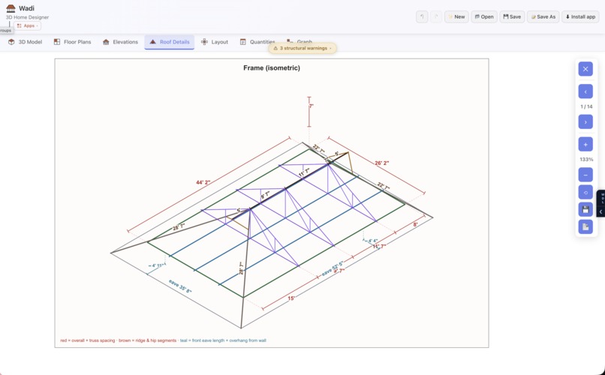Export drawing with the document icon
This screenshot has height=375, width=605.
(x=585, y=227)
